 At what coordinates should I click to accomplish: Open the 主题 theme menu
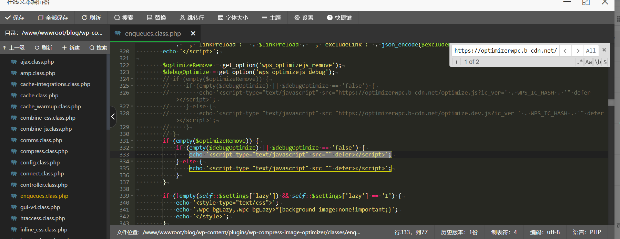[271, 18]
